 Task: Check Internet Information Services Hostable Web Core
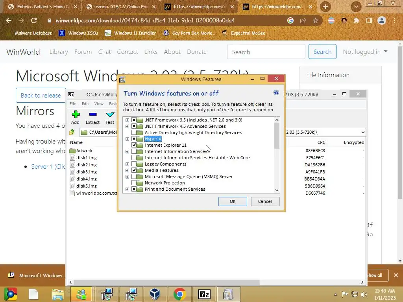click(134, 158)
